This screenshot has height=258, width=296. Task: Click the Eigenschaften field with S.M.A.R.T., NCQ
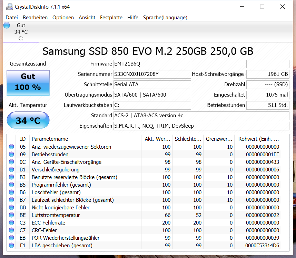(x=201, y=126)
